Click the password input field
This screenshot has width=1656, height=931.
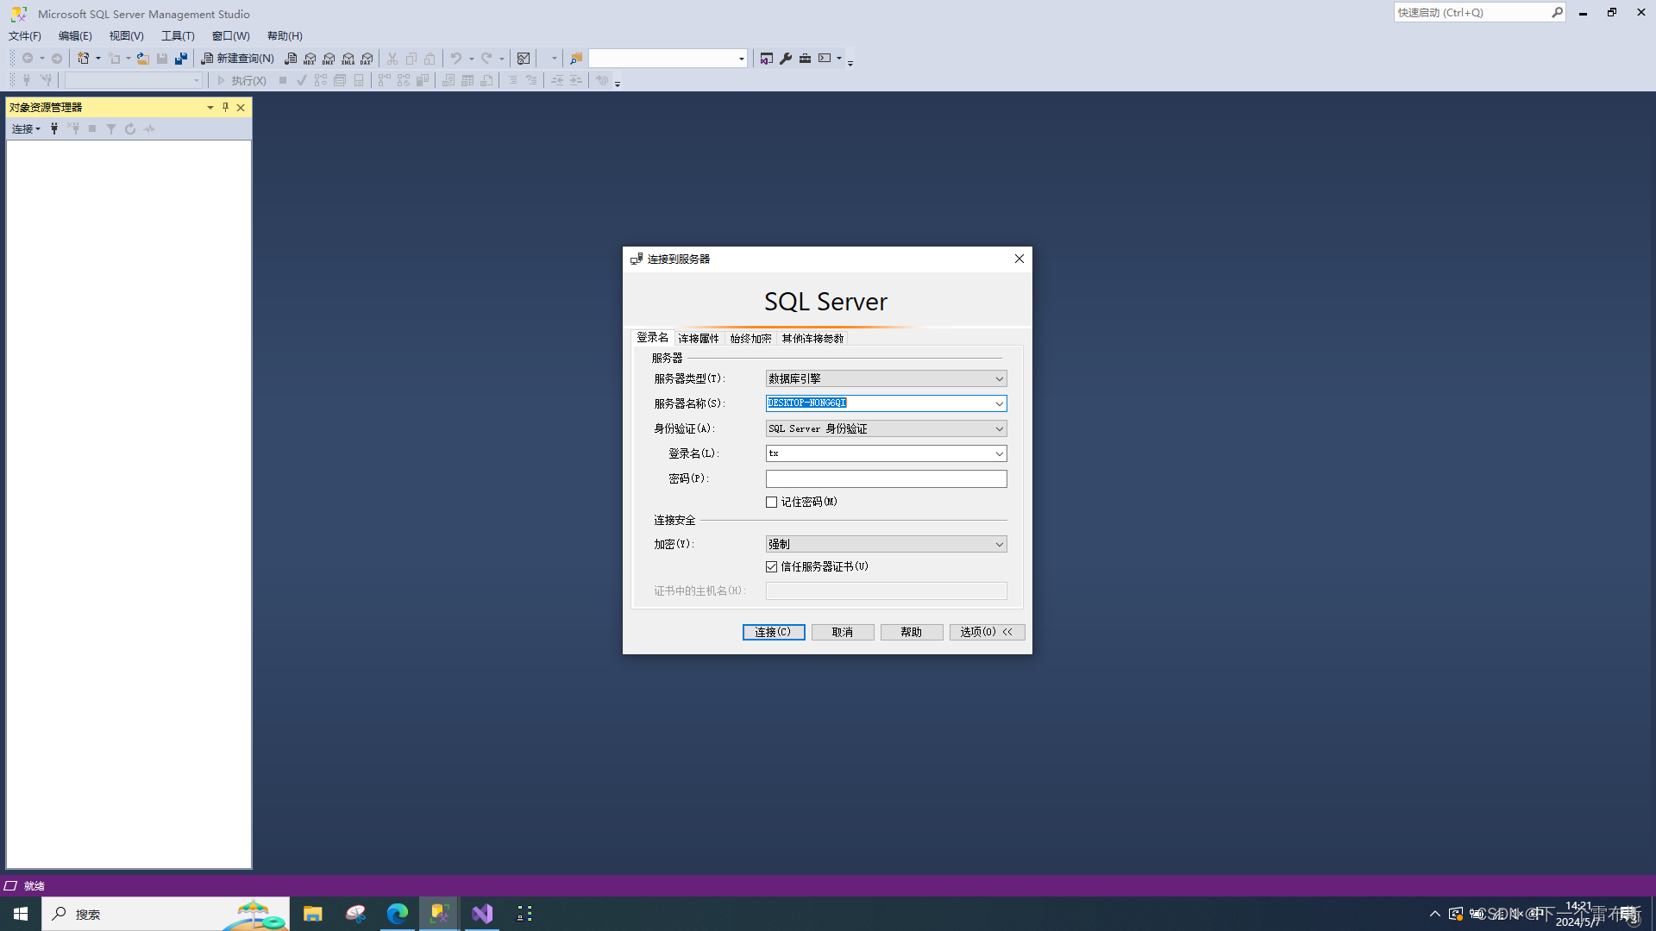pos(886,478)
